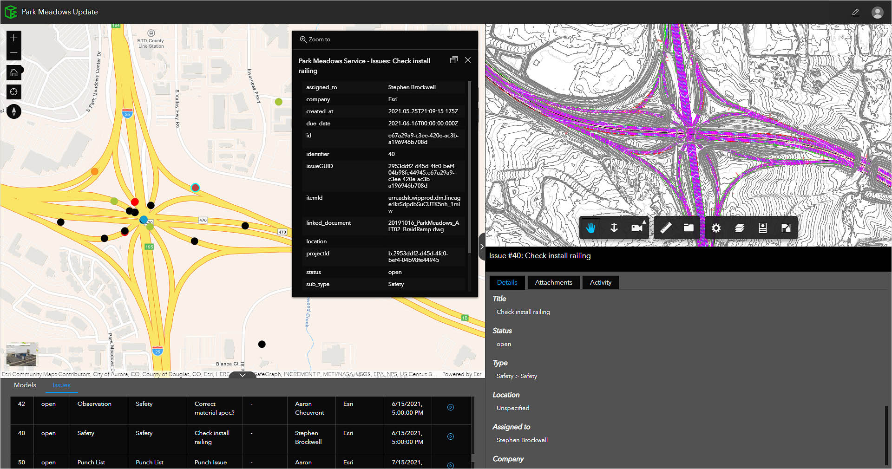Collapse the map panel with side arrow
The width and height of the screenshot is (892, 469).
[482, 247]
